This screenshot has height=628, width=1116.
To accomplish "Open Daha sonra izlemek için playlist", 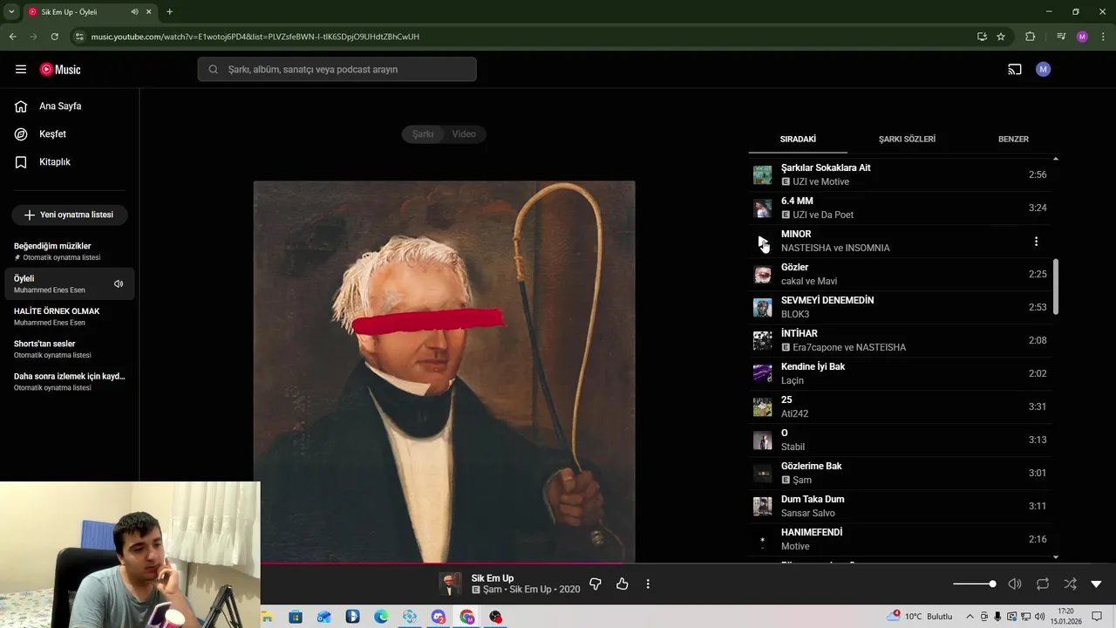I will pos(70,381).
